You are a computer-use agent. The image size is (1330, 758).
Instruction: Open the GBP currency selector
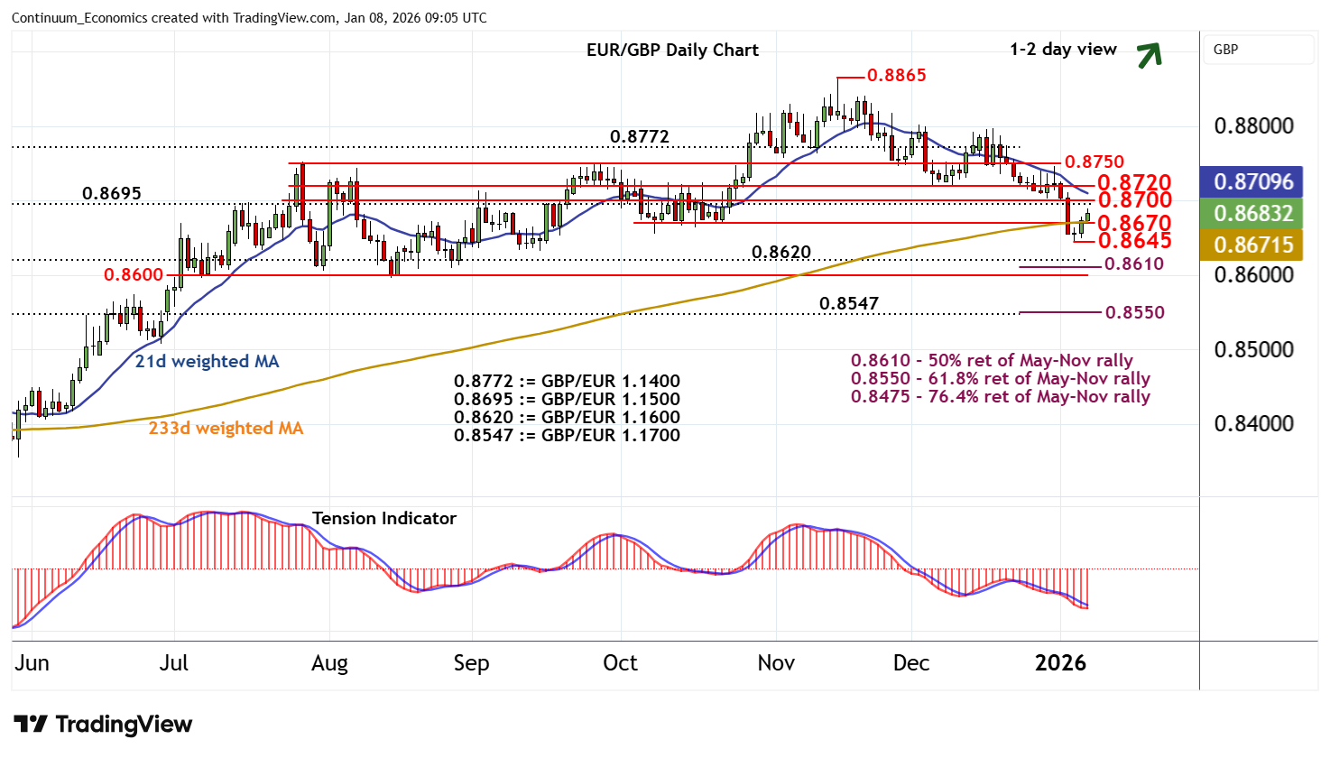click(x=1258, y=50)
